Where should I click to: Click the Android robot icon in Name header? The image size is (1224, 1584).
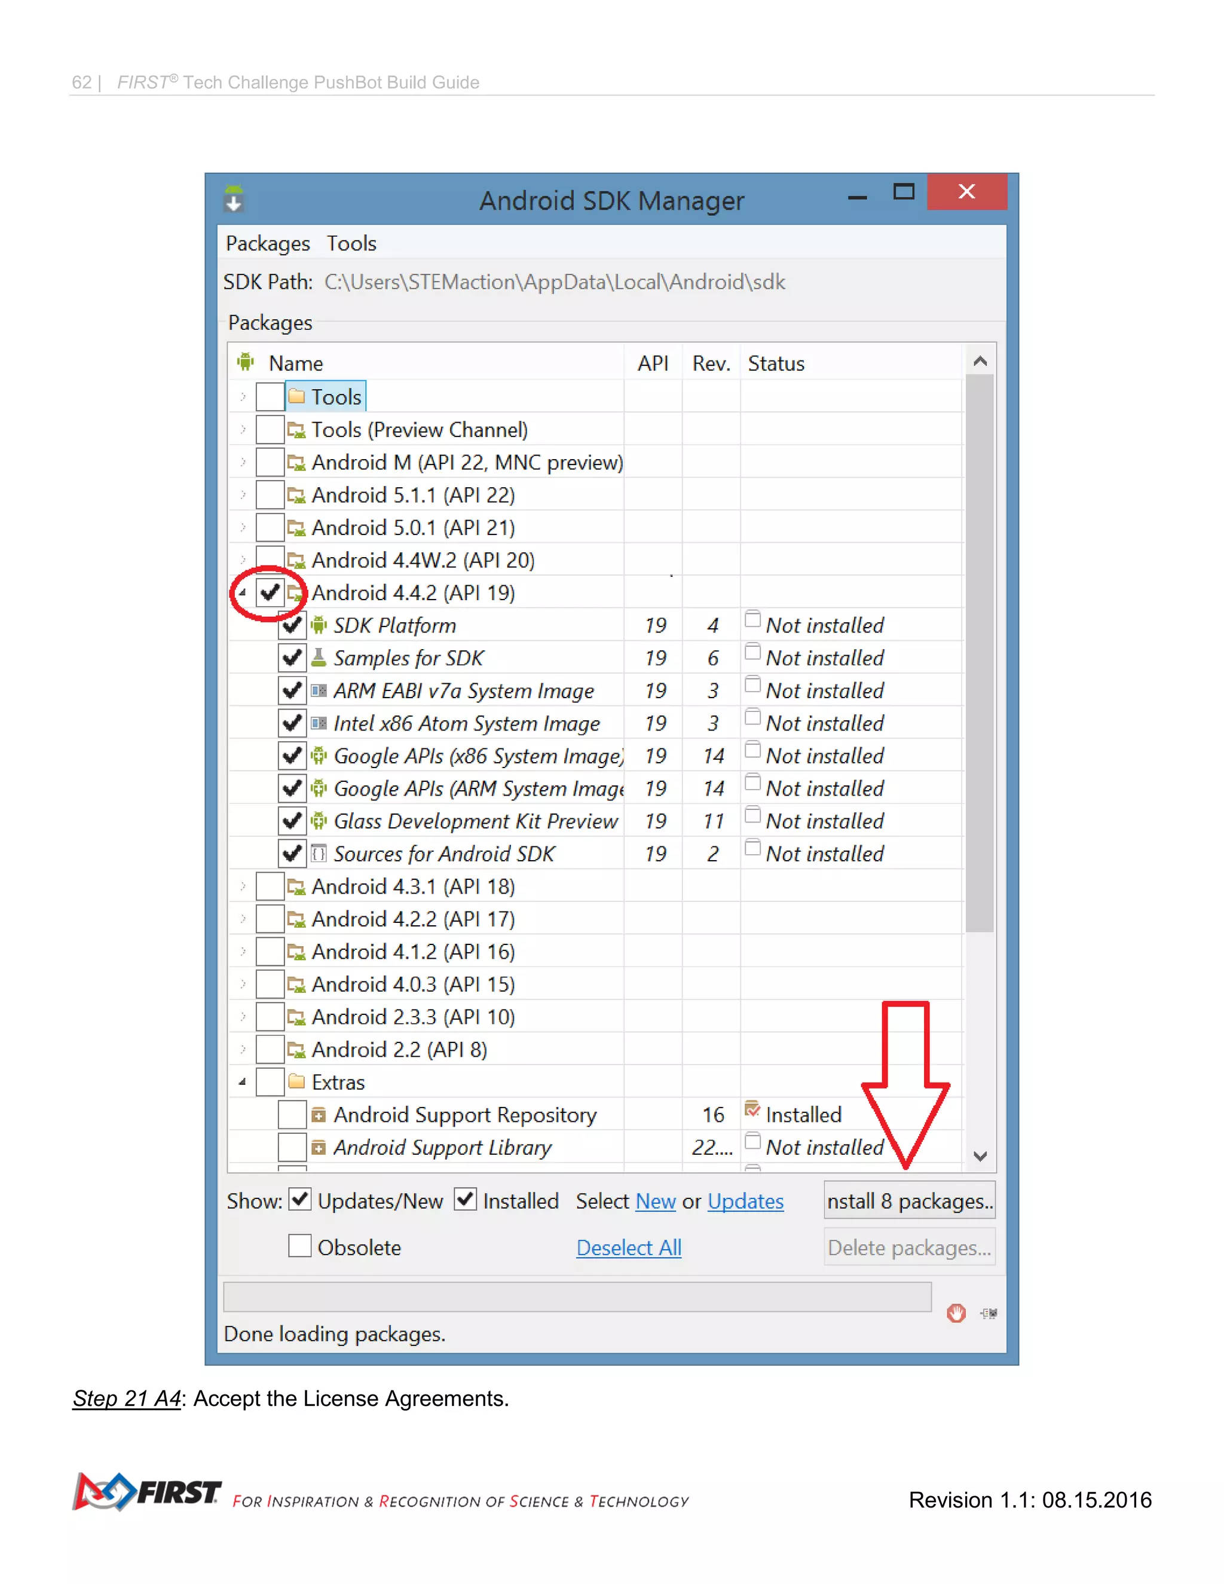tap(246, 362)
